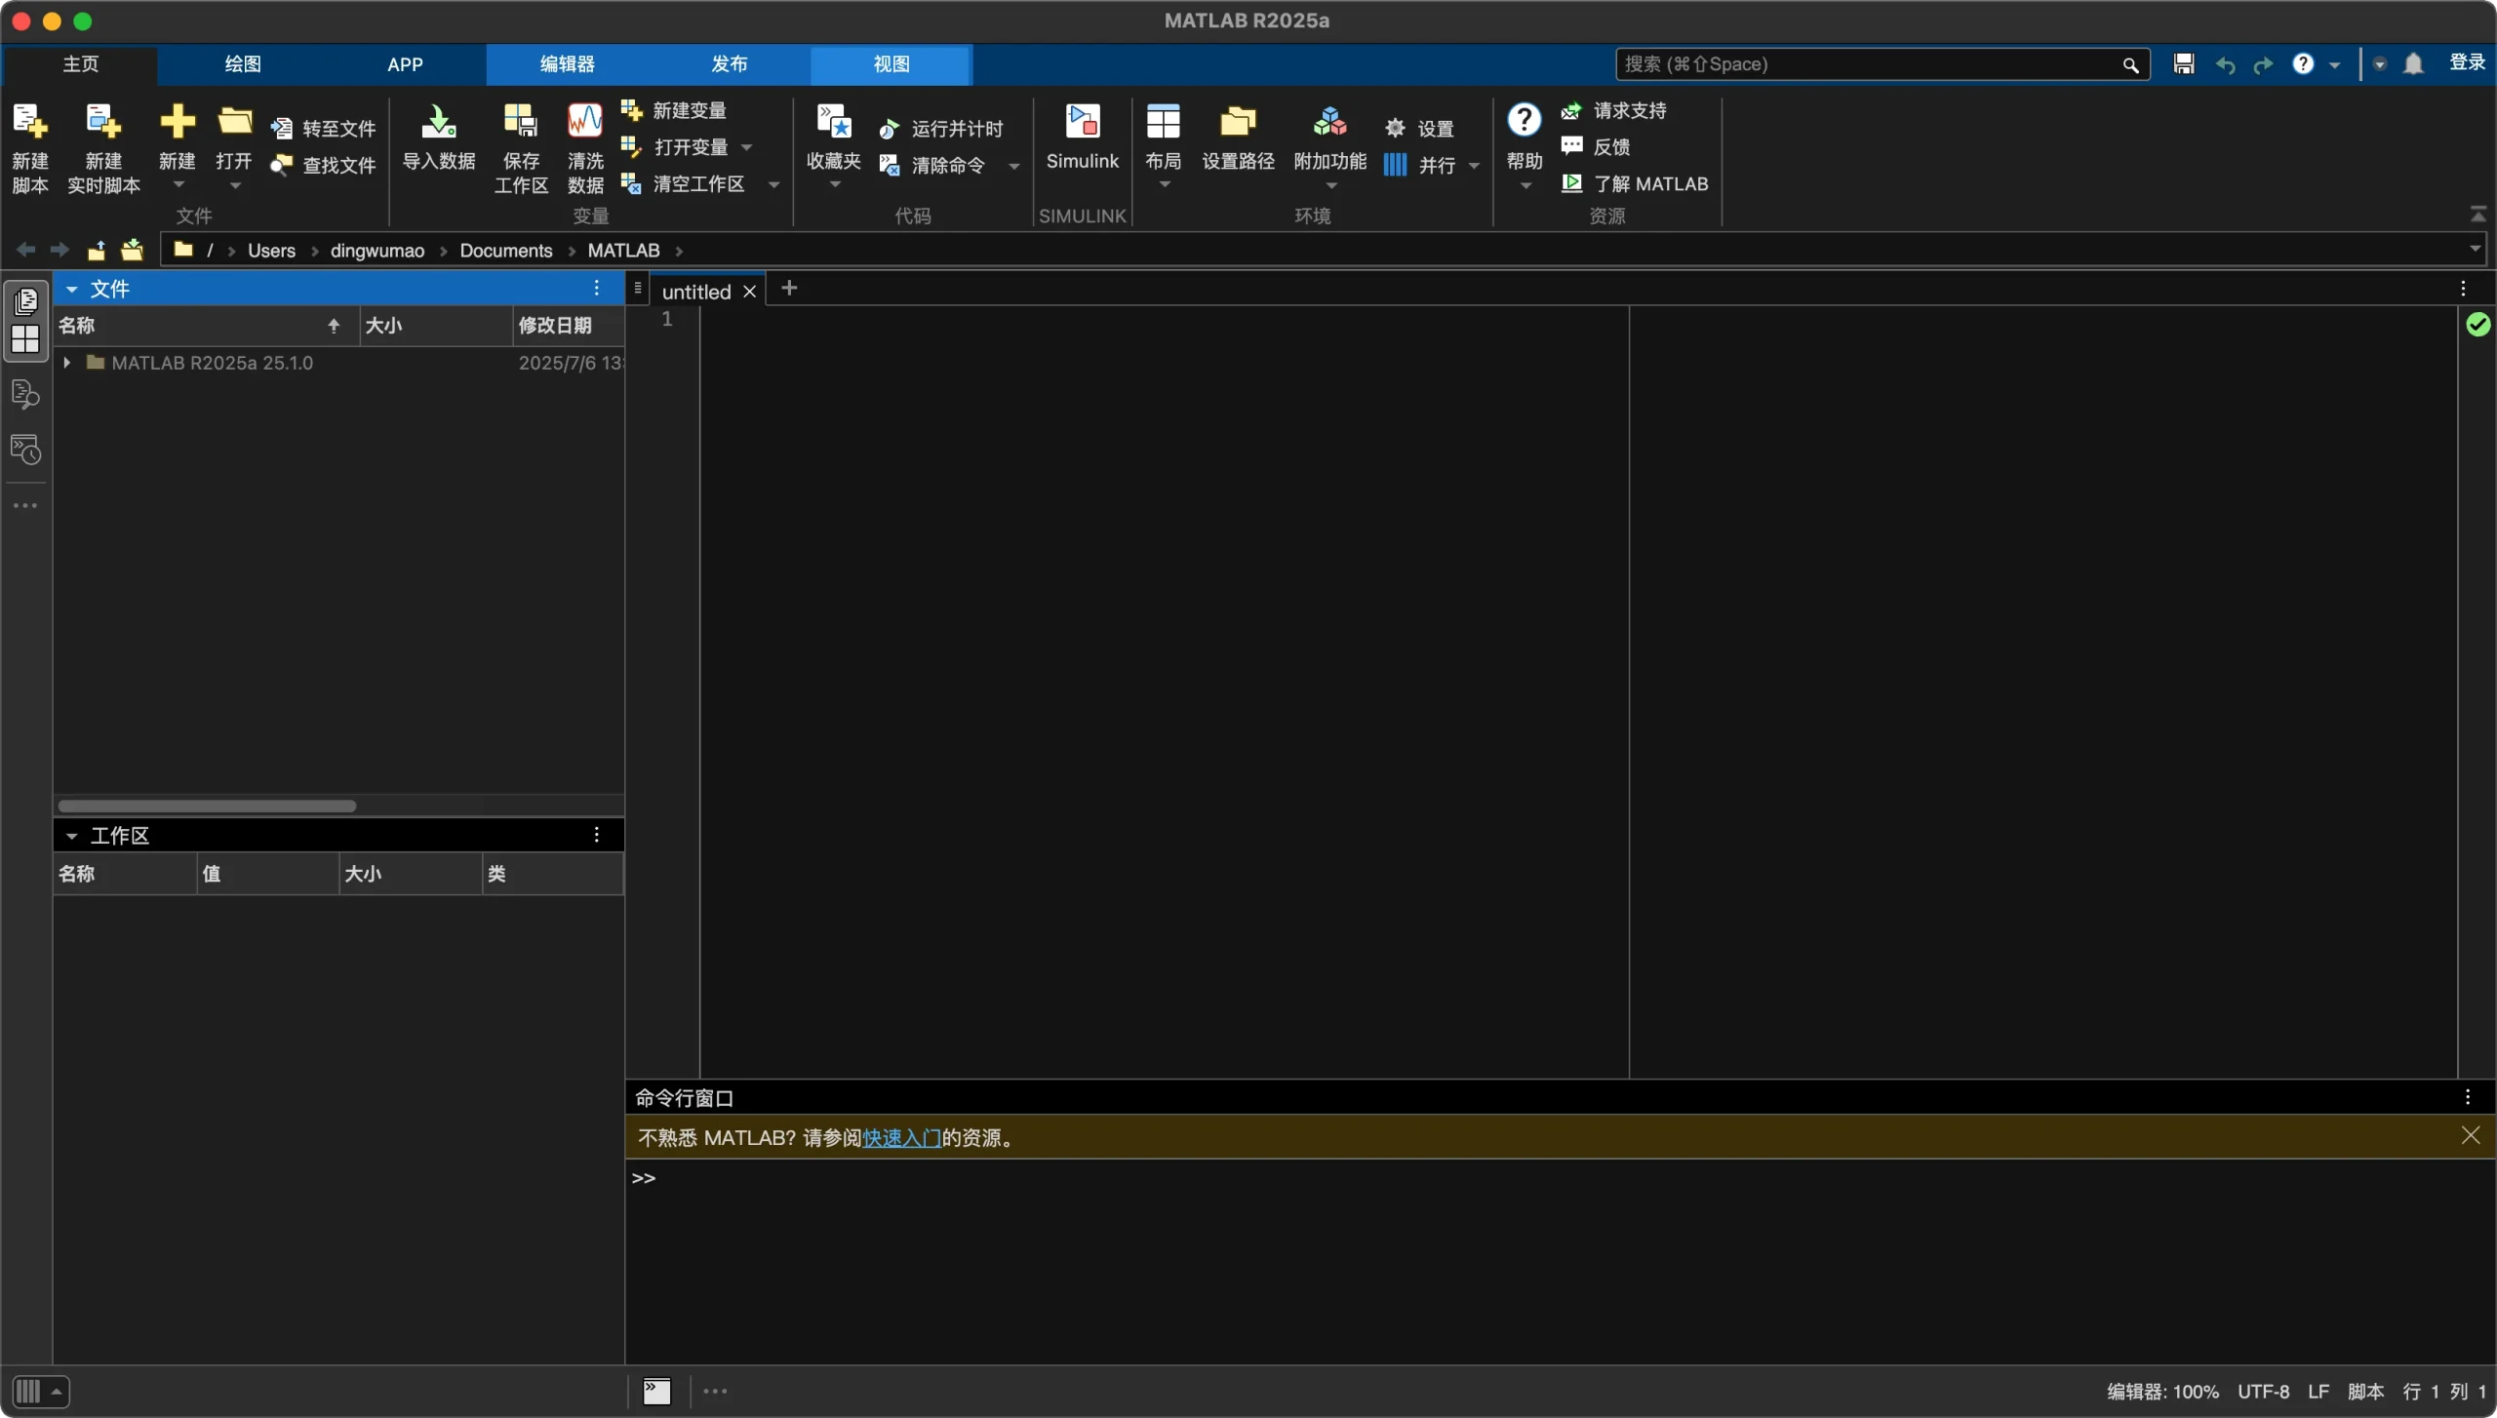
Task: Click the Set Path (设置路径) icon
Action: click(1238, 123)
